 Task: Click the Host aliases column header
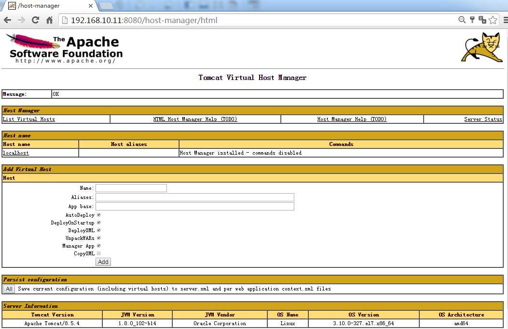tap(129, 145)
